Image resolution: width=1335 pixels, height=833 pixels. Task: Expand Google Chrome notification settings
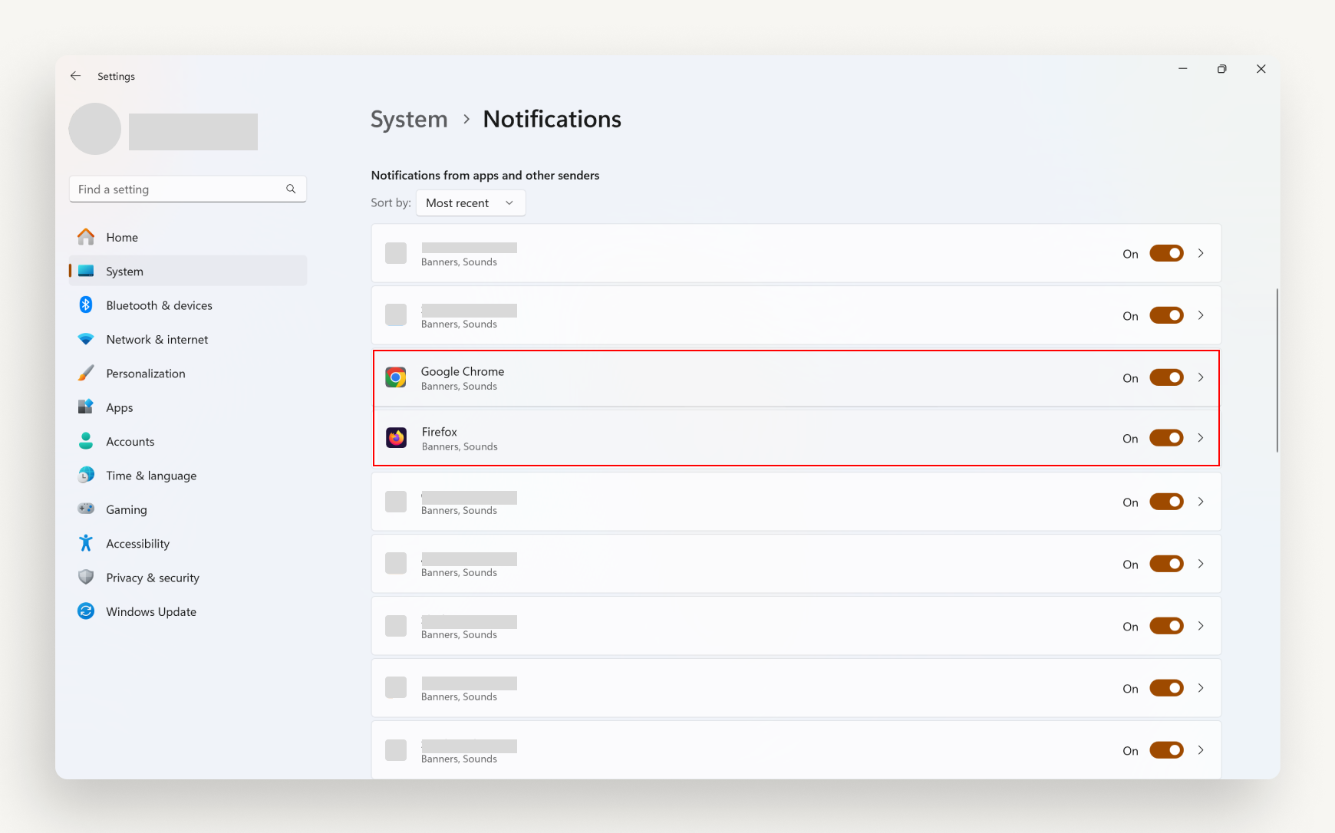1201,377
